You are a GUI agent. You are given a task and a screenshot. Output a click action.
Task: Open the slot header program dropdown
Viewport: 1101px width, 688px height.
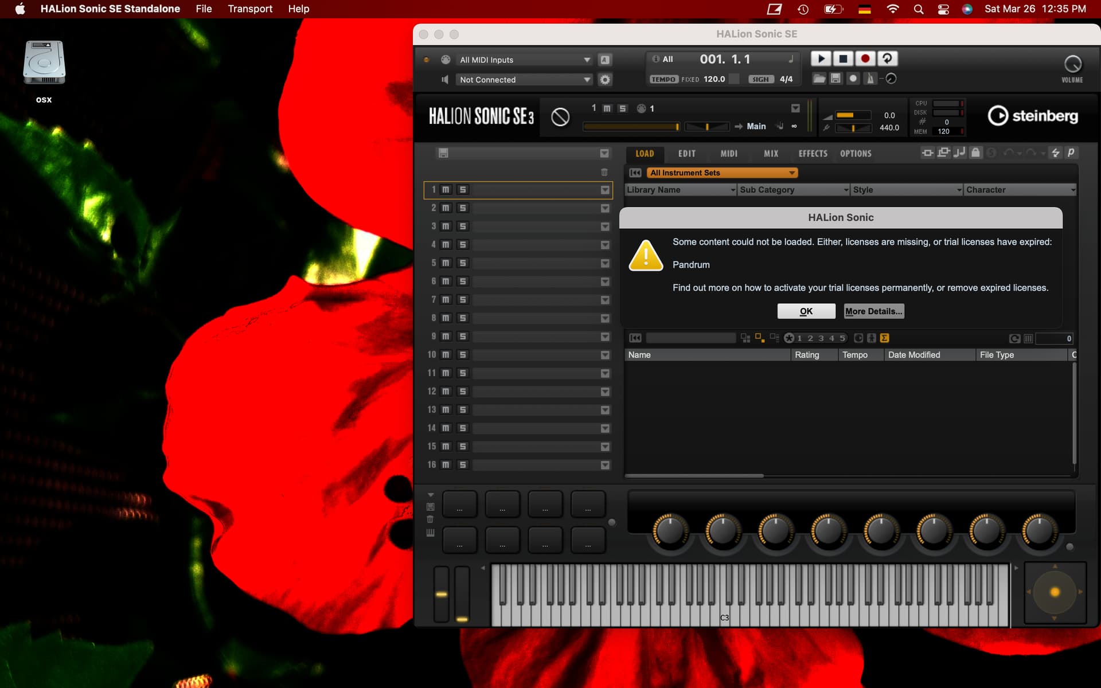coord(795,108)
